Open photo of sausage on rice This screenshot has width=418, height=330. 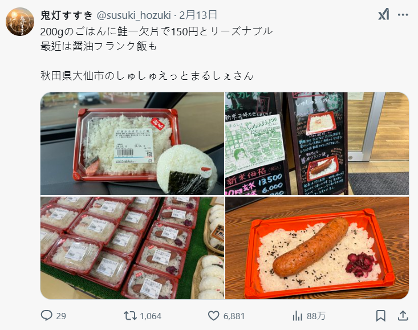coord(317,248)
